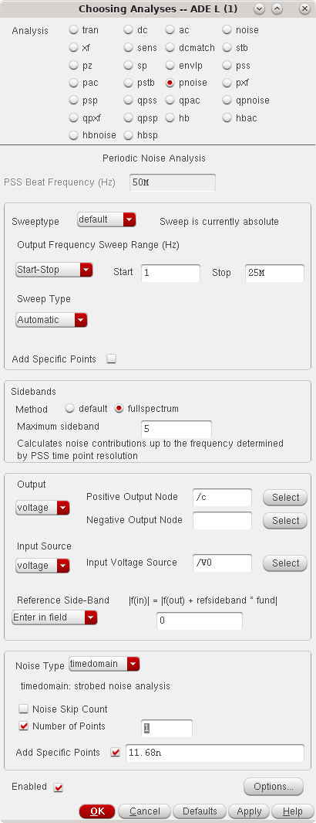Open the Automatic sweep type dropdown
The width and height of the screenshot is (316, 823).
pos(52,320)
